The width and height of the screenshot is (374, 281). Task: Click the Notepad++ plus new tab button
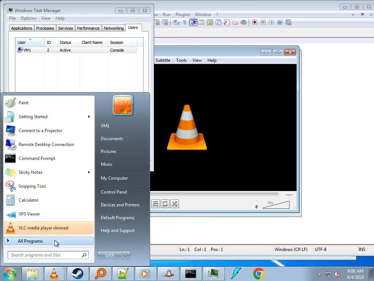[353, 15]
